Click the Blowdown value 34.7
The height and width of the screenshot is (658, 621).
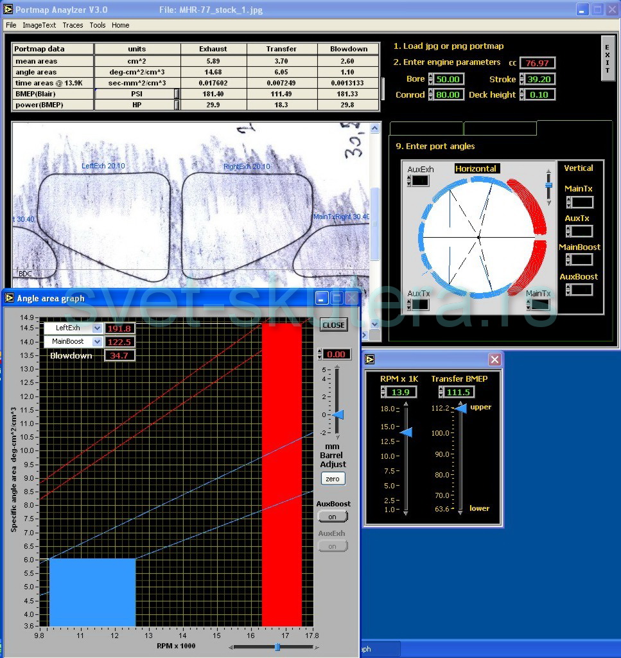click(119, 356)
